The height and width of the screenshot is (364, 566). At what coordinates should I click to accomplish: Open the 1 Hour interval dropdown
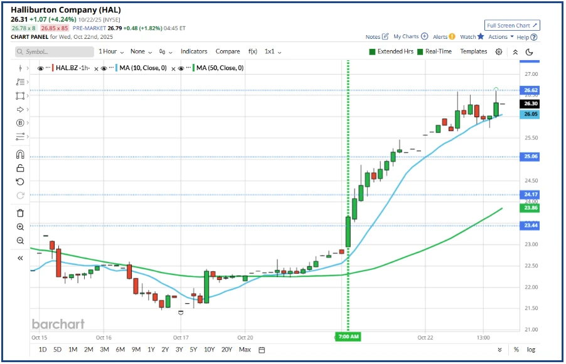(111, 51)
